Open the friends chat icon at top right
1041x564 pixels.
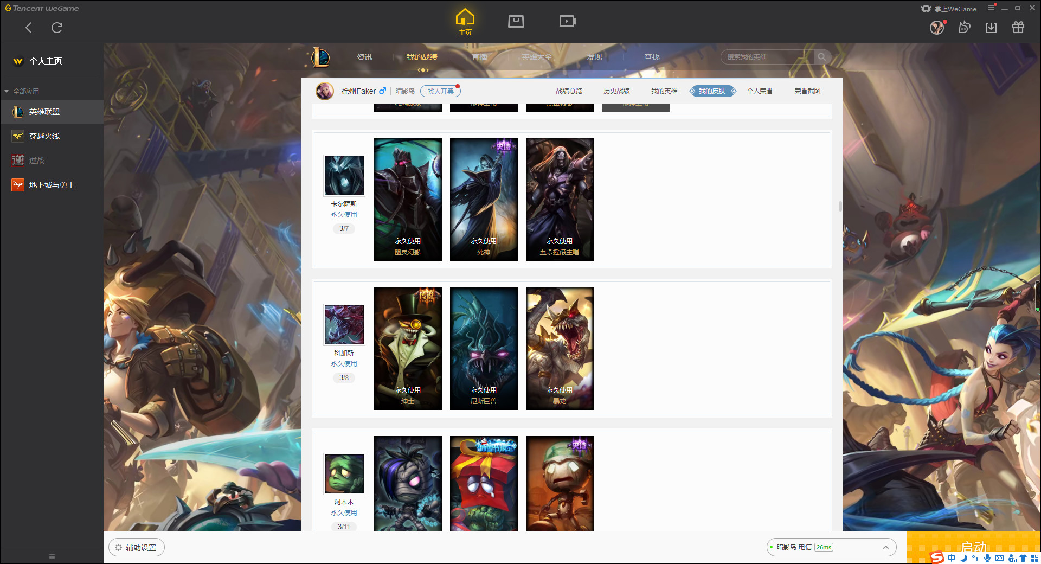tap(964, 27)
